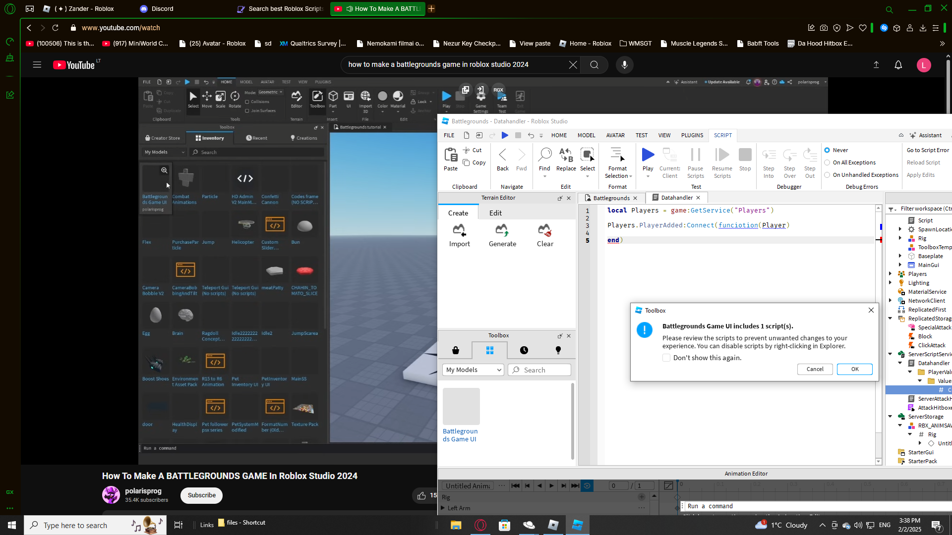Open the PLUGINS ribbon tab

[x=692, y=135]
